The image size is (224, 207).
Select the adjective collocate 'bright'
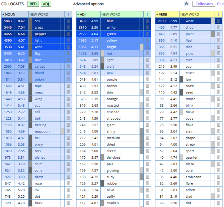coord(111,47)
